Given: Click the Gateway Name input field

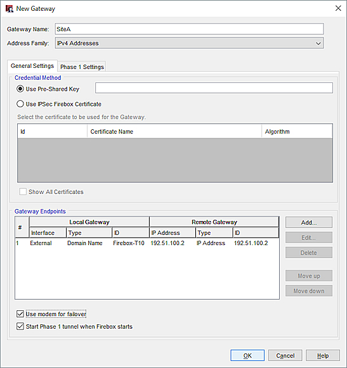Looking at the screenshot, I should pyautogui.click(x=189, y=29).
